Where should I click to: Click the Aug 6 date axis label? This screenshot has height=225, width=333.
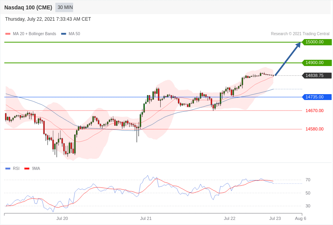(300, 218)
